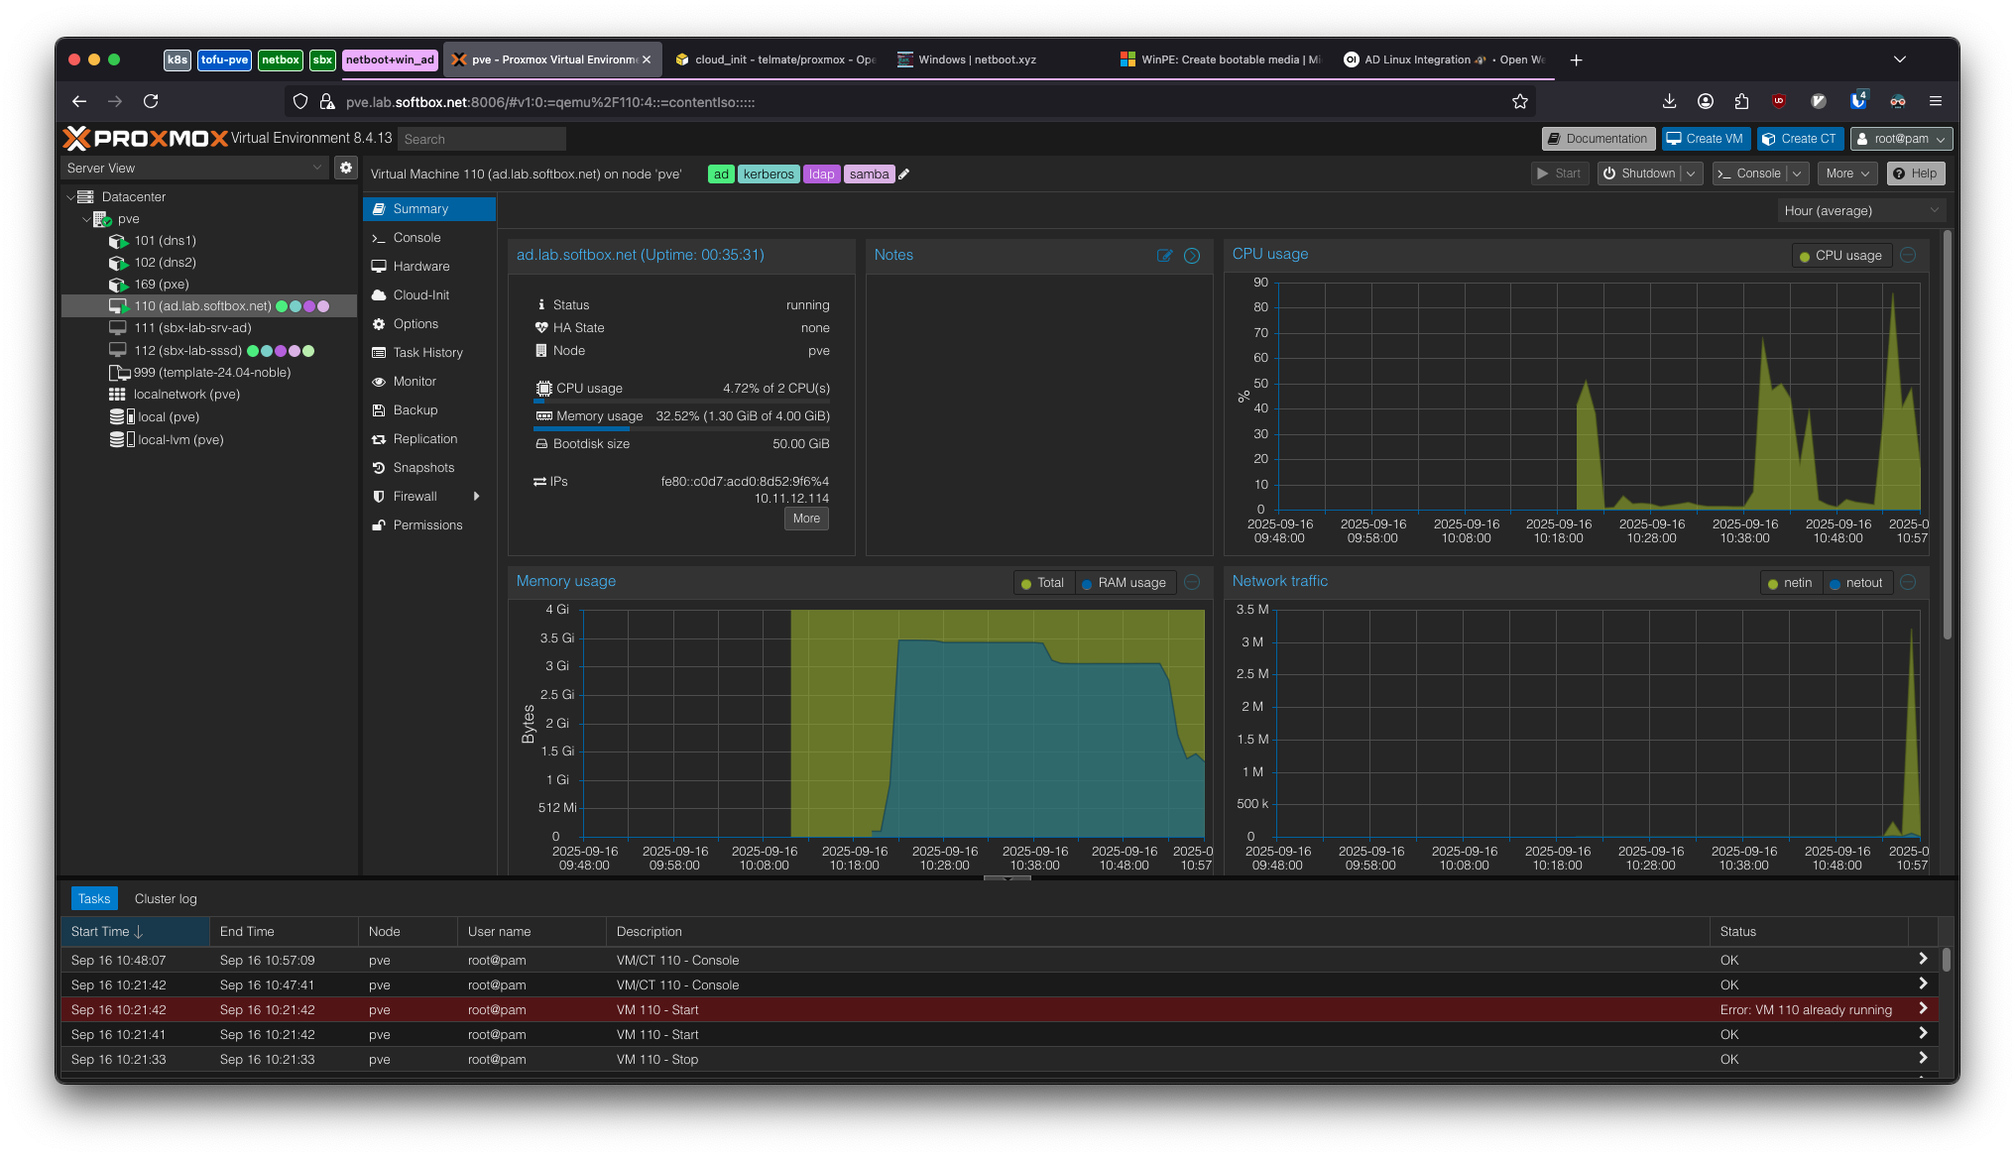Open the Replication view
Image resolution: width=2015 pixels, height=1157 pixels.
click(425, 438)
